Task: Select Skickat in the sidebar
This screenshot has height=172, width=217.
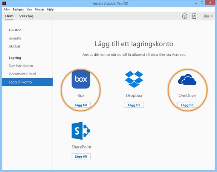Action: [x=14, y=46]
